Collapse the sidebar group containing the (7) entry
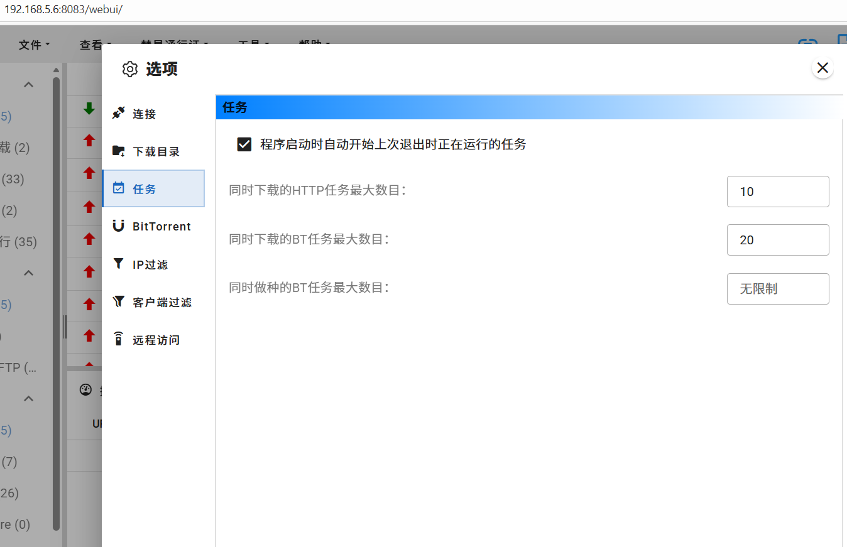Image resolution: width=847 pixels, height=547 pixels. (28, 399)
